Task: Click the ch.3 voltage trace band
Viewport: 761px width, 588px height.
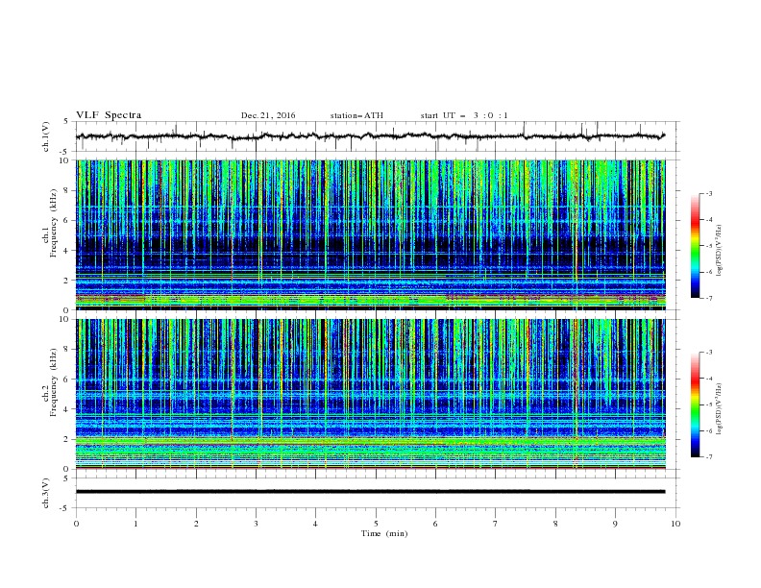Action: (x=371, y=492)
